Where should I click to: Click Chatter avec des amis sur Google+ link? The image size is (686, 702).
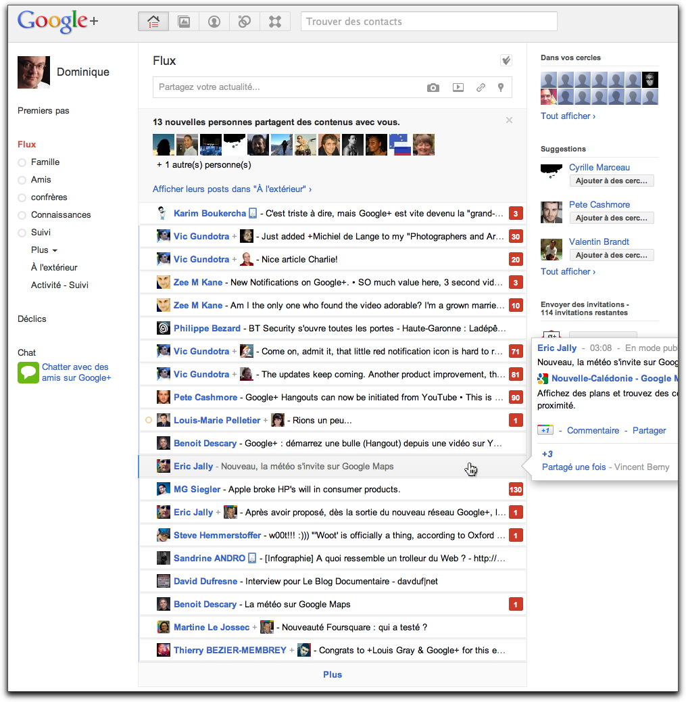(x=76, y=373)
